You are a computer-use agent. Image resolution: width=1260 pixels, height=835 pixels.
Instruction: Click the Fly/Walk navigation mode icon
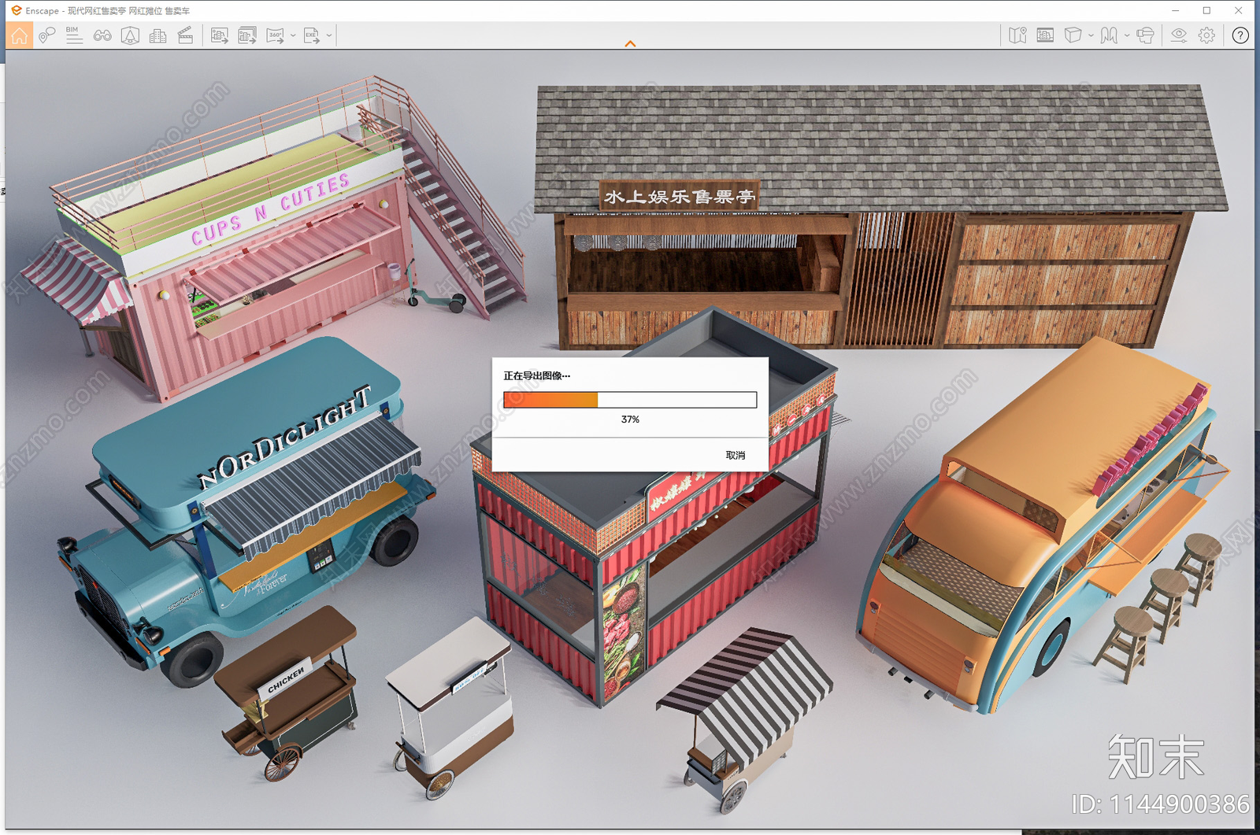click(1109, 35)
